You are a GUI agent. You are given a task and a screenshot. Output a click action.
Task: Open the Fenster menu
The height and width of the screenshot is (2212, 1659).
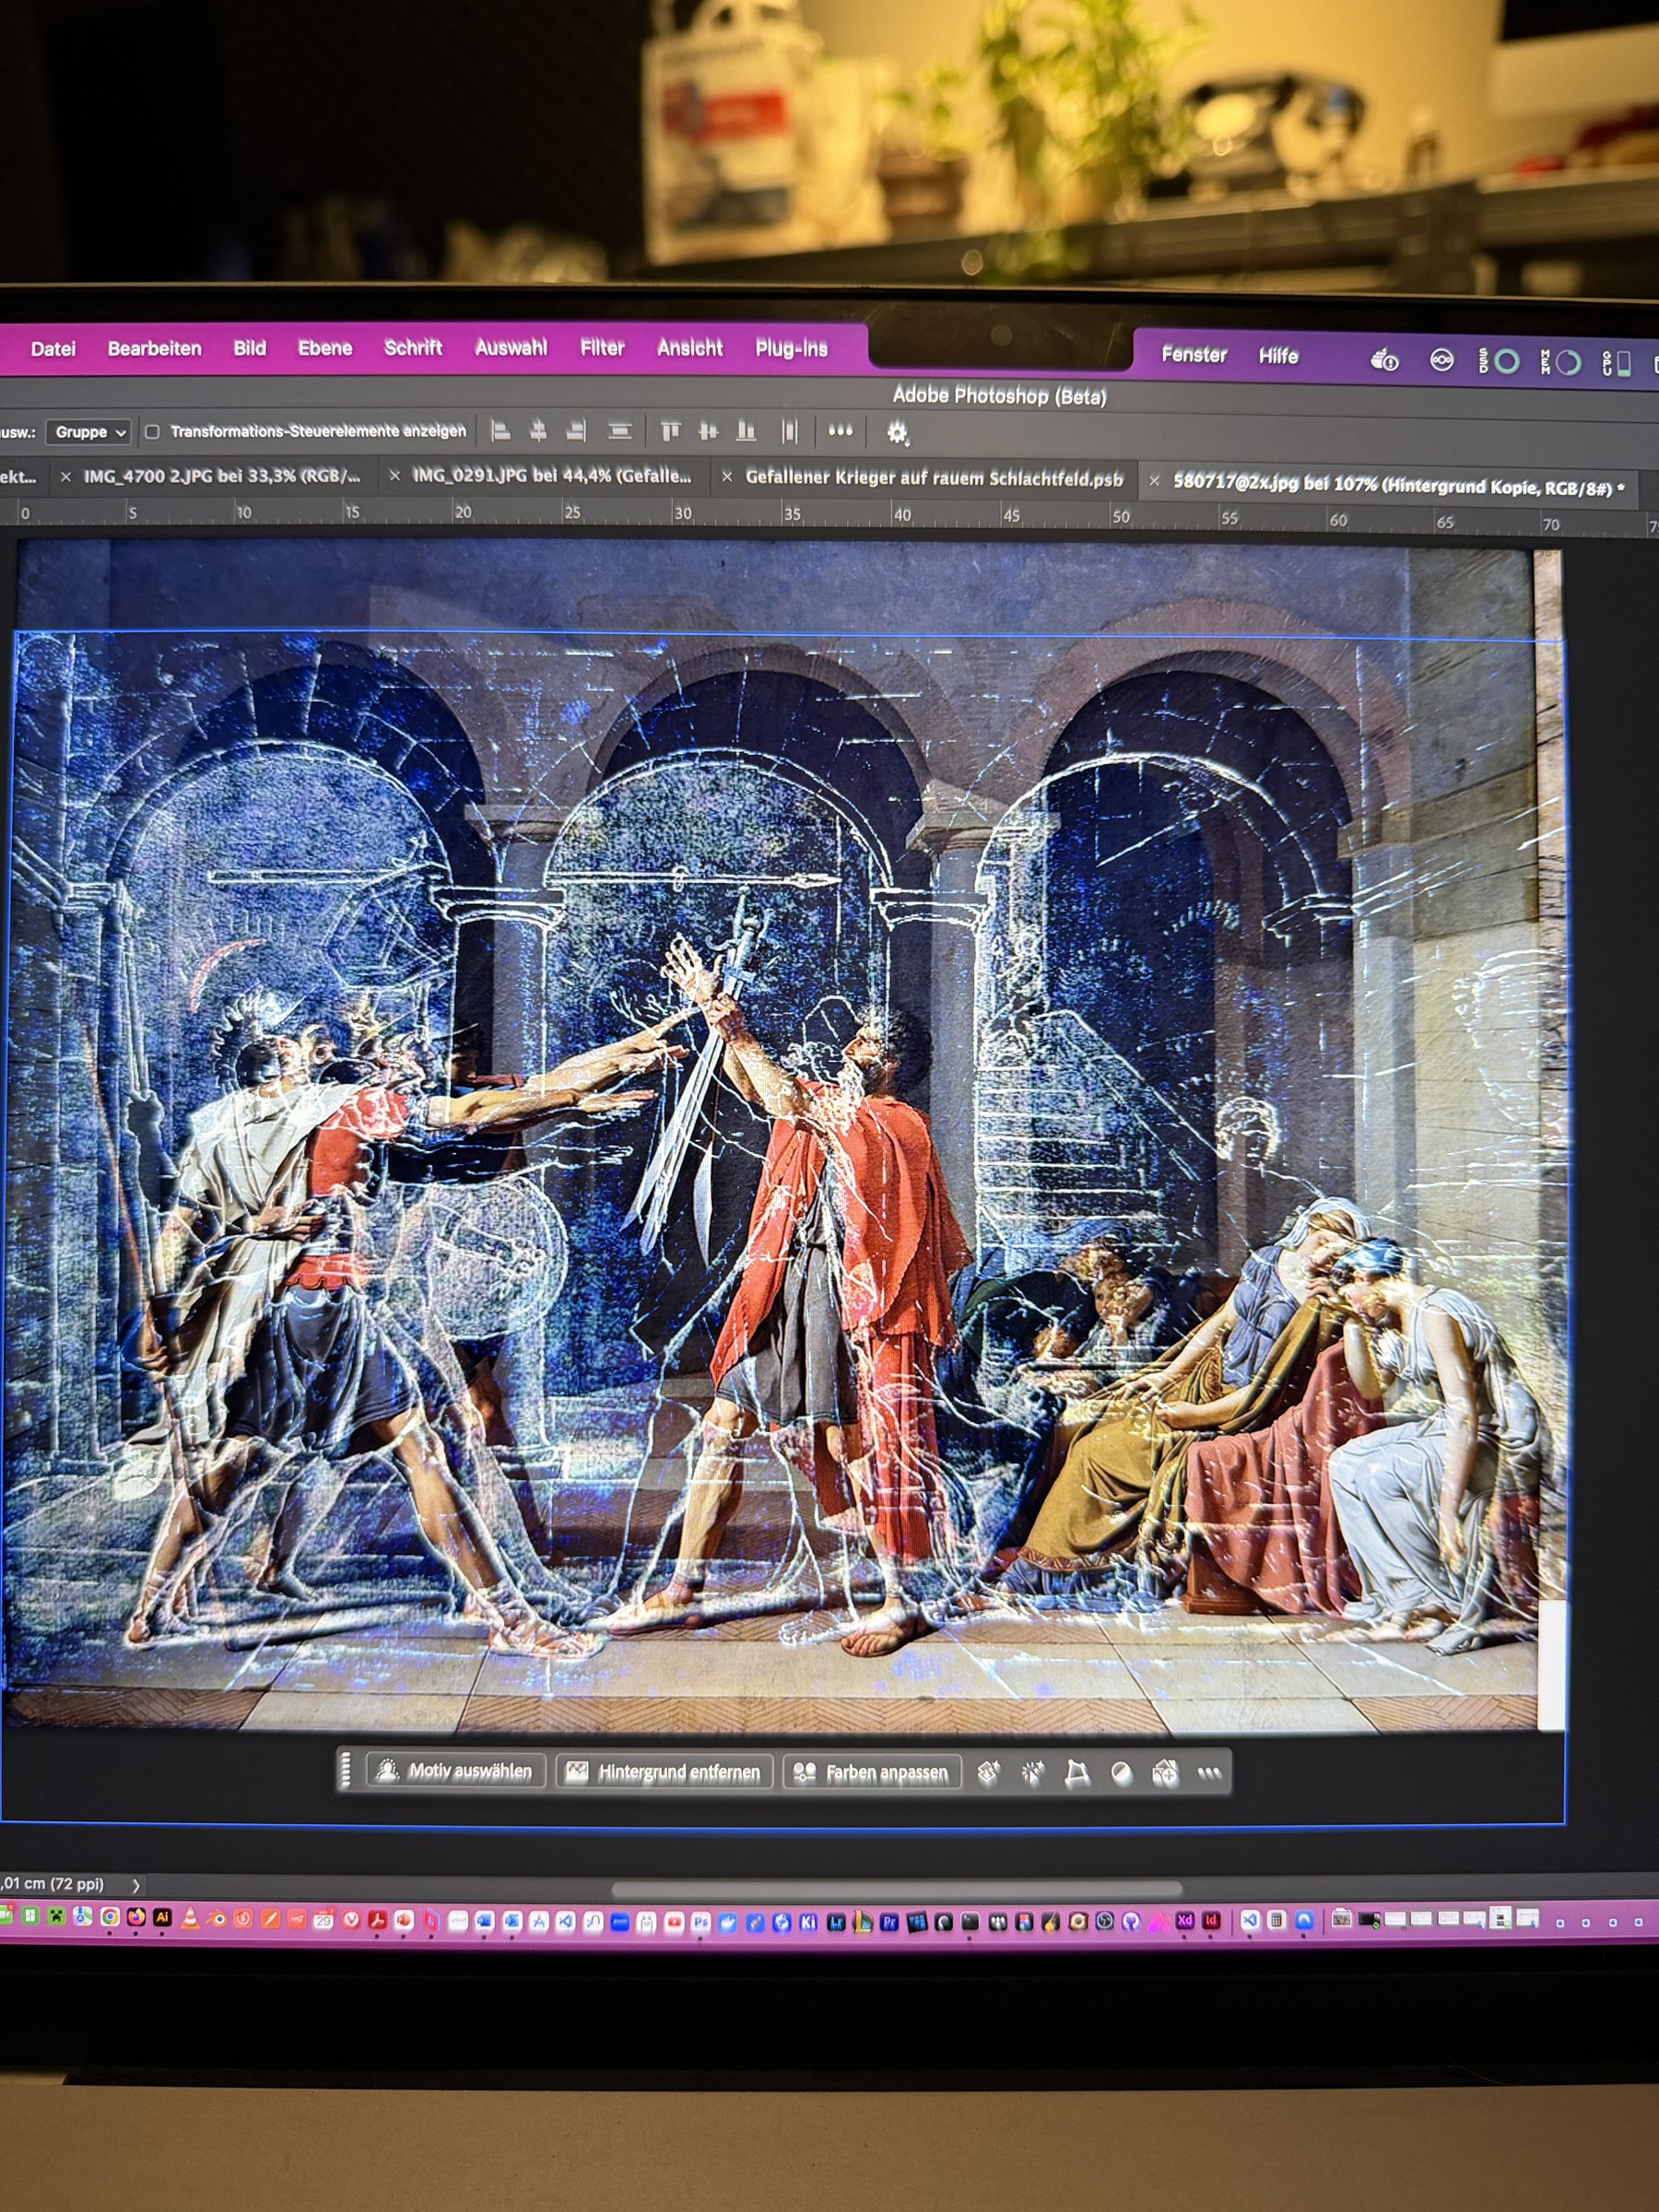(x=1194, y=354)
